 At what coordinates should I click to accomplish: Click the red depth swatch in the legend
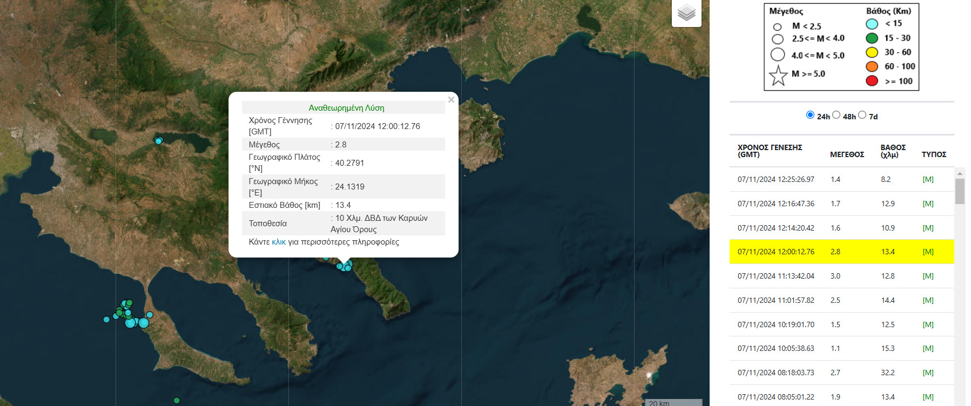[x=872, y=81]
